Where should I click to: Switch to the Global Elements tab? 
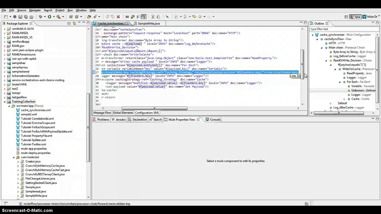123,113
